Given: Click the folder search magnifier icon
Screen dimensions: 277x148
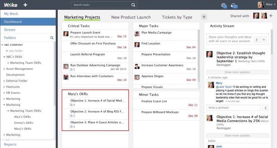Looking at the screenshot, I should point(52,38).
